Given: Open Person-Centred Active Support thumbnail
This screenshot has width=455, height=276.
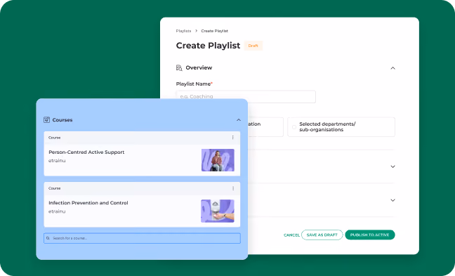Looking at the screenshot, I should (x=218, y=160).
